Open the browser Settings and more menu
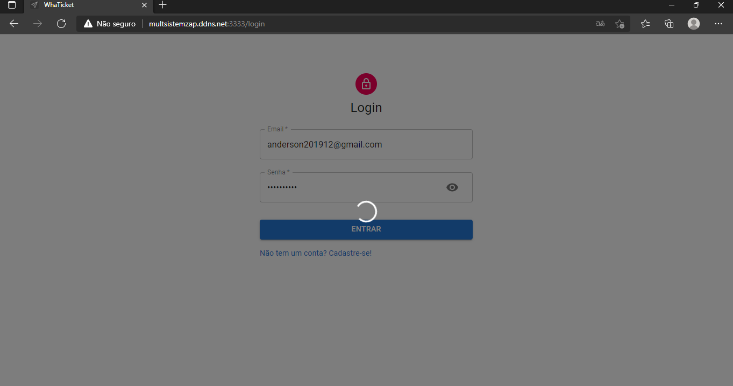Viewport: 733px width, 386px height. pos(718,24)
